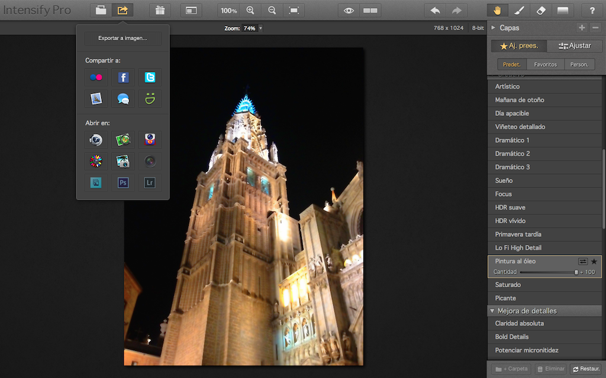Image resolution: width=606 pixels, height=378 pixels.
Task: Apply Mañana de otoño preset
Action: 544,100
